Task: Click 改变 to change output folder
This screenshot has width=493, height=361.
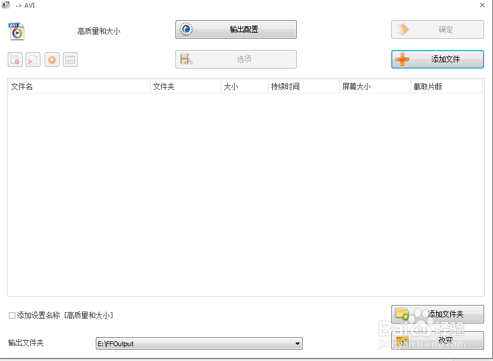Action: [x=437, y=341]
